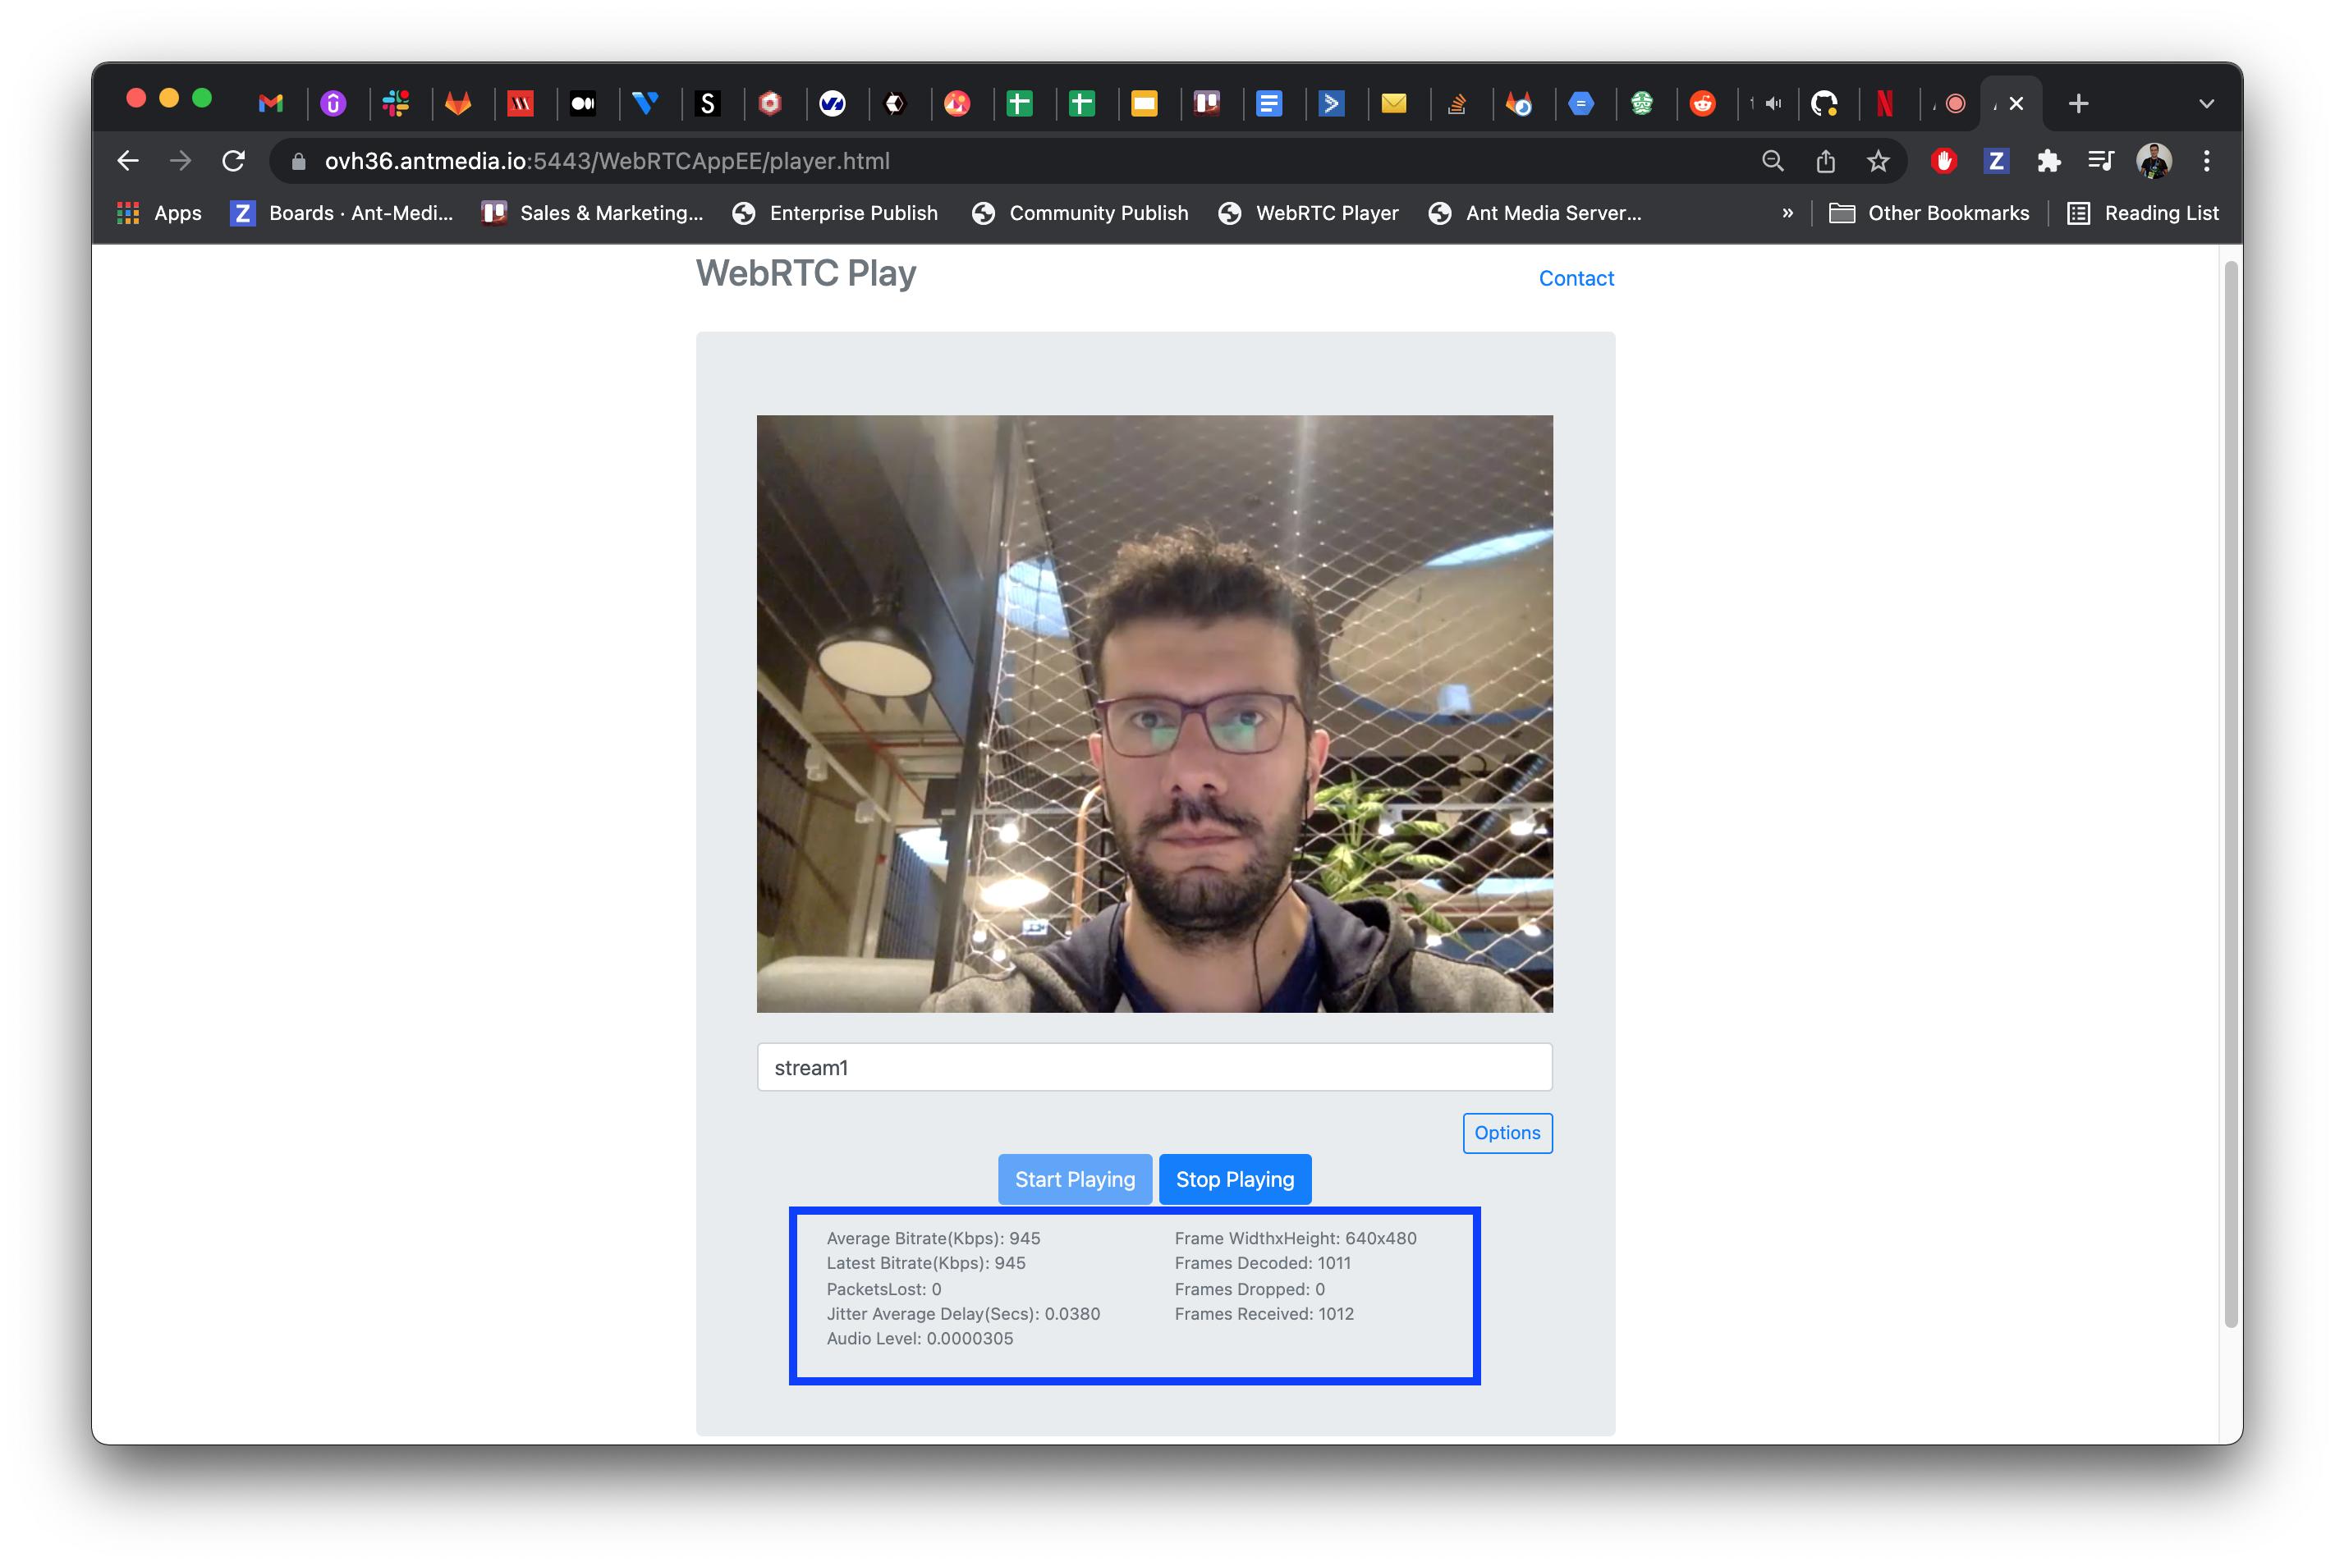
Task: Switch to the Gmail tab
Action: pos(270,103)
